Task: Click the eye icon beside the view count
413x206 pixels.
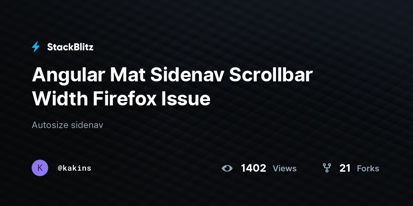Action: pos(227,168)
